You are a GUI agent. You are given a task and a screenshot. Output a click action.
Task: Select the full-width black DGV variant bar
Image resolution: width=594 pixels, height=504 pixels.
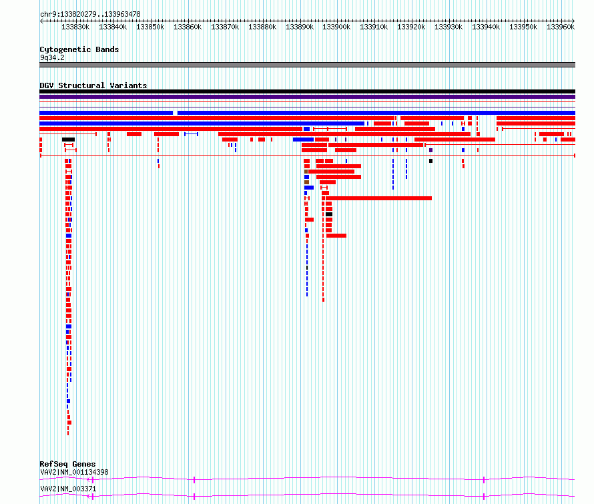(x=307, y=91)
